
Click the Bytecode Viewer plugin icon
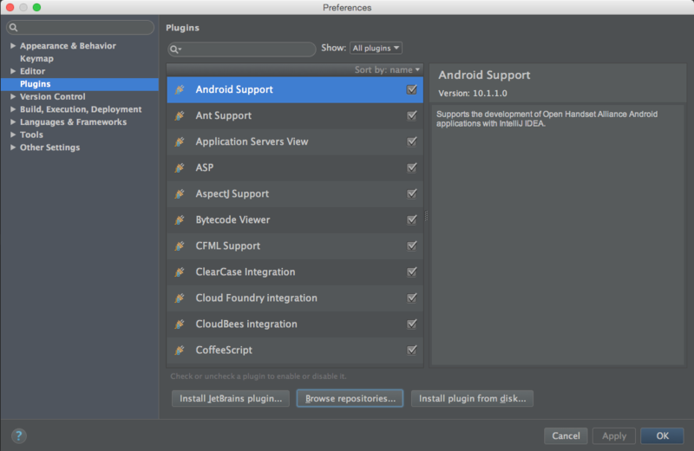tap(180, 220)
